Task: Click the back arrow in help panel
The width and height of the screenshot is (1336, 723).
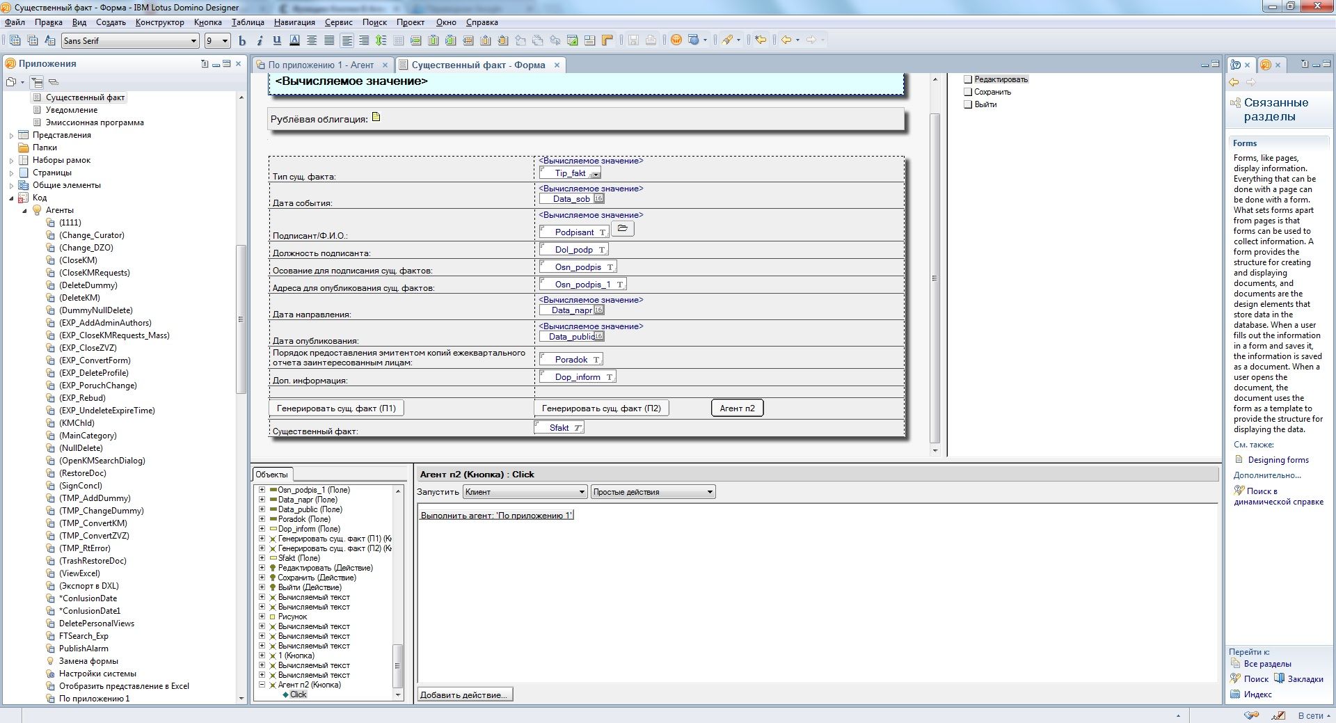Action: coord(1234,83)
